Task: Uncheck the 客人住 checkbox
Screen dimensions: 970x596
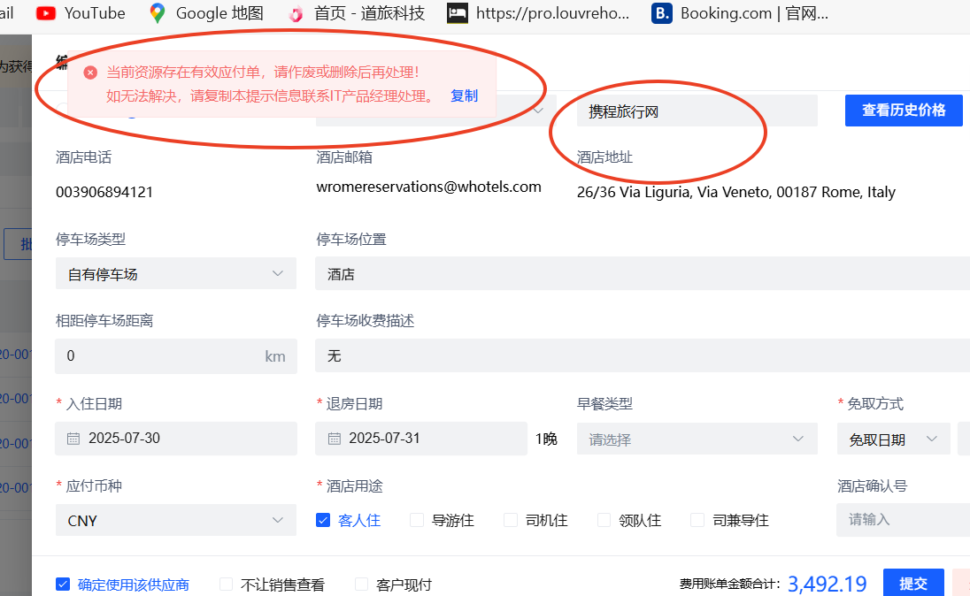Action: pos(323,520)
